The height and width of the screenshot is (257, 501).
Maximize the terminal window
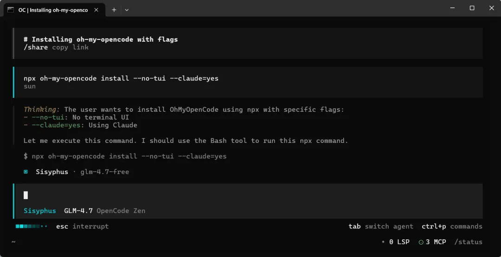tap(472, 8)
